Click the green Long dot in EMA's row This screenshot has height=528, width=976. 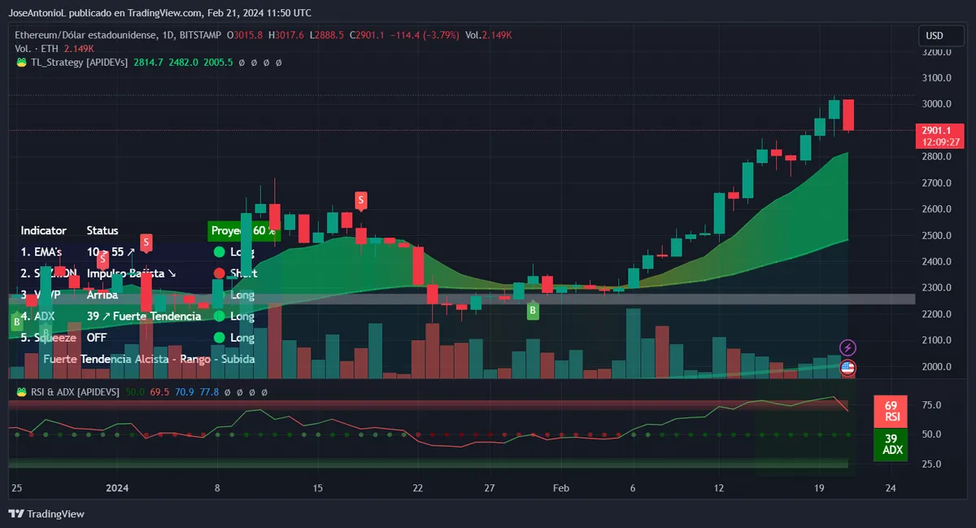pos(219,252)
